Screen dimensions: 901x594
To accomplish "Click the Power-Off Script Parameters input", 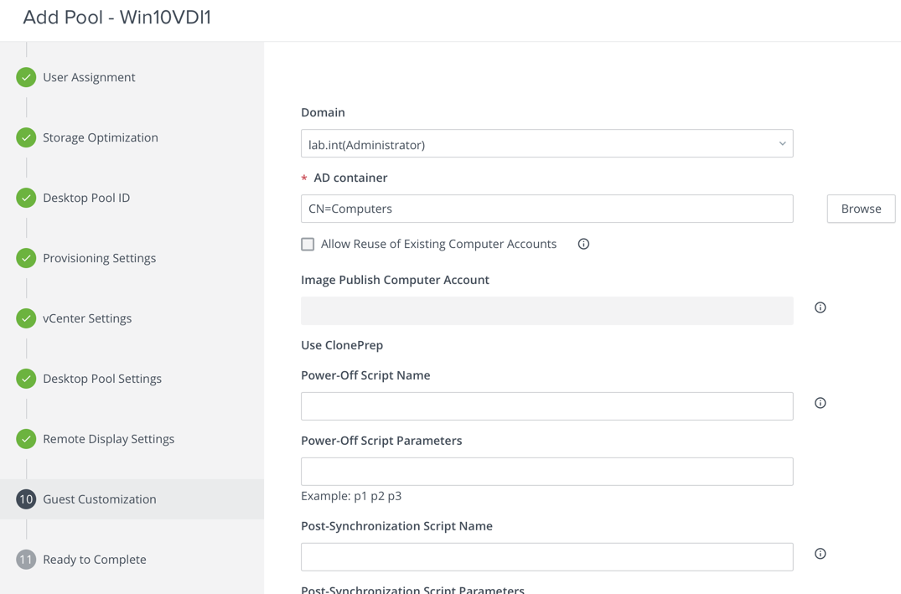I will [x=546, y=472].
